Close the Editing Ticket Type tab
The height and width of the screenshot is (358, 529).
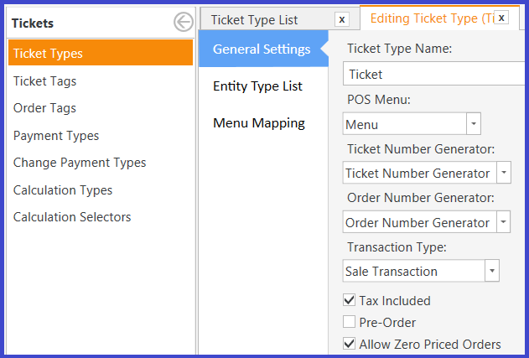[501, 18]
